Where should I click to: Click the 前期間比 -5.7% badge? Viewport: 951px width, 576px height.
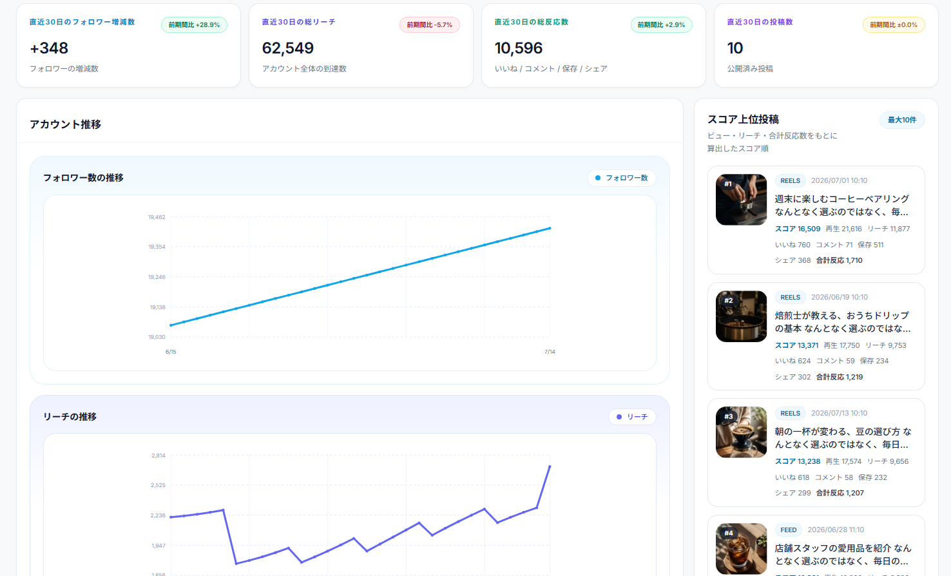429,25
